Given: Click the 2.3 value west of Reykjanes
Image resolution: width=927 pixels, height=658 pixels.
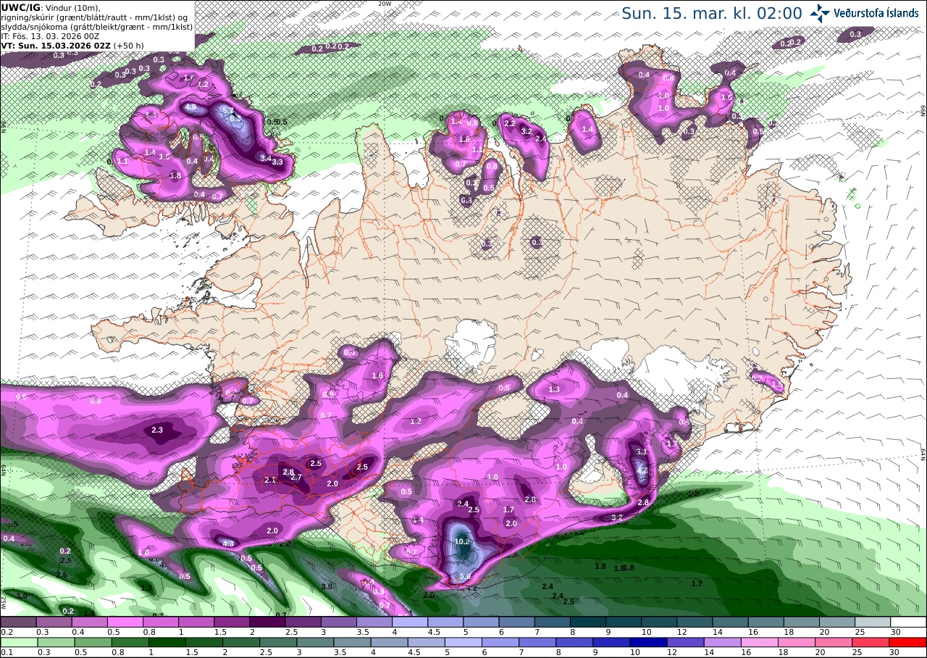Looking at the screenshot, I should pyautogui.click(x=158, y=430).
